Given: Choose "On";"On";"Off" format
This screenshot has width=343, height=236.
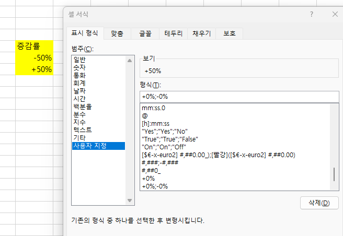Looking at the screenshot, I should tap(235, 147).
